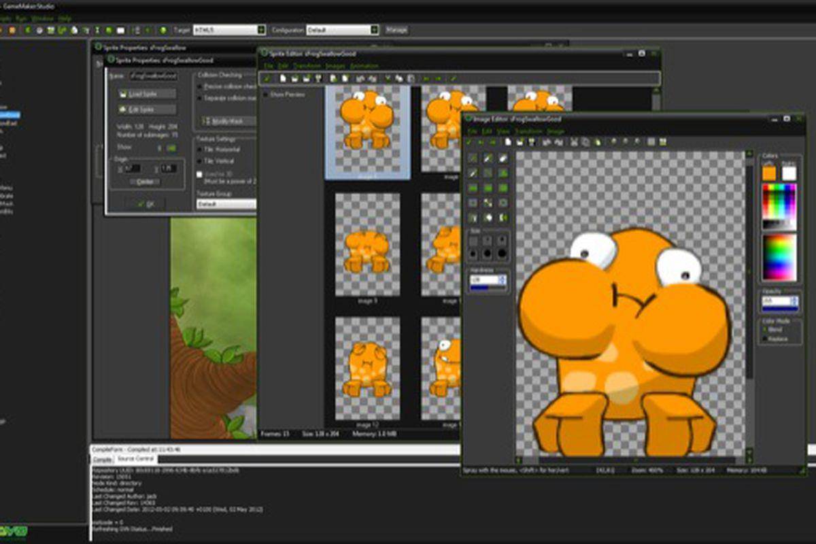Toggle Precise collision checking option
The image size is (816, 544).
click(226, 87)
